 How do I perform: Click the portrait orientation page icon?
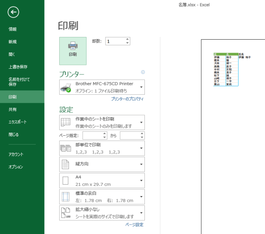coord(65,164)
